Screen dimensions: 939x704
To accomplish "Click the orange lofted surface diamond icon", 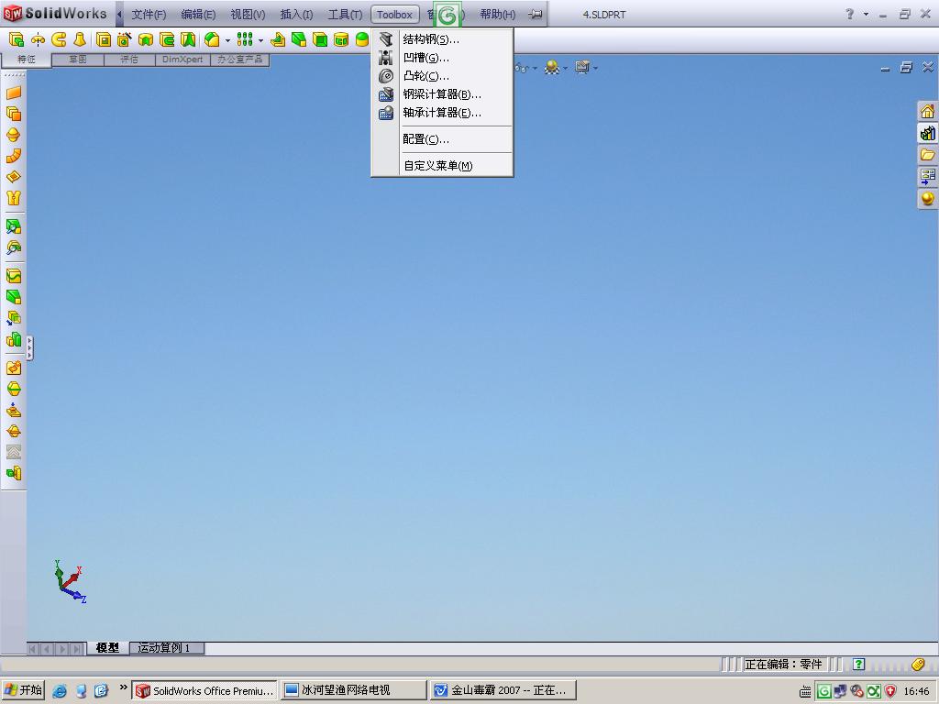I will pos(14,177).
